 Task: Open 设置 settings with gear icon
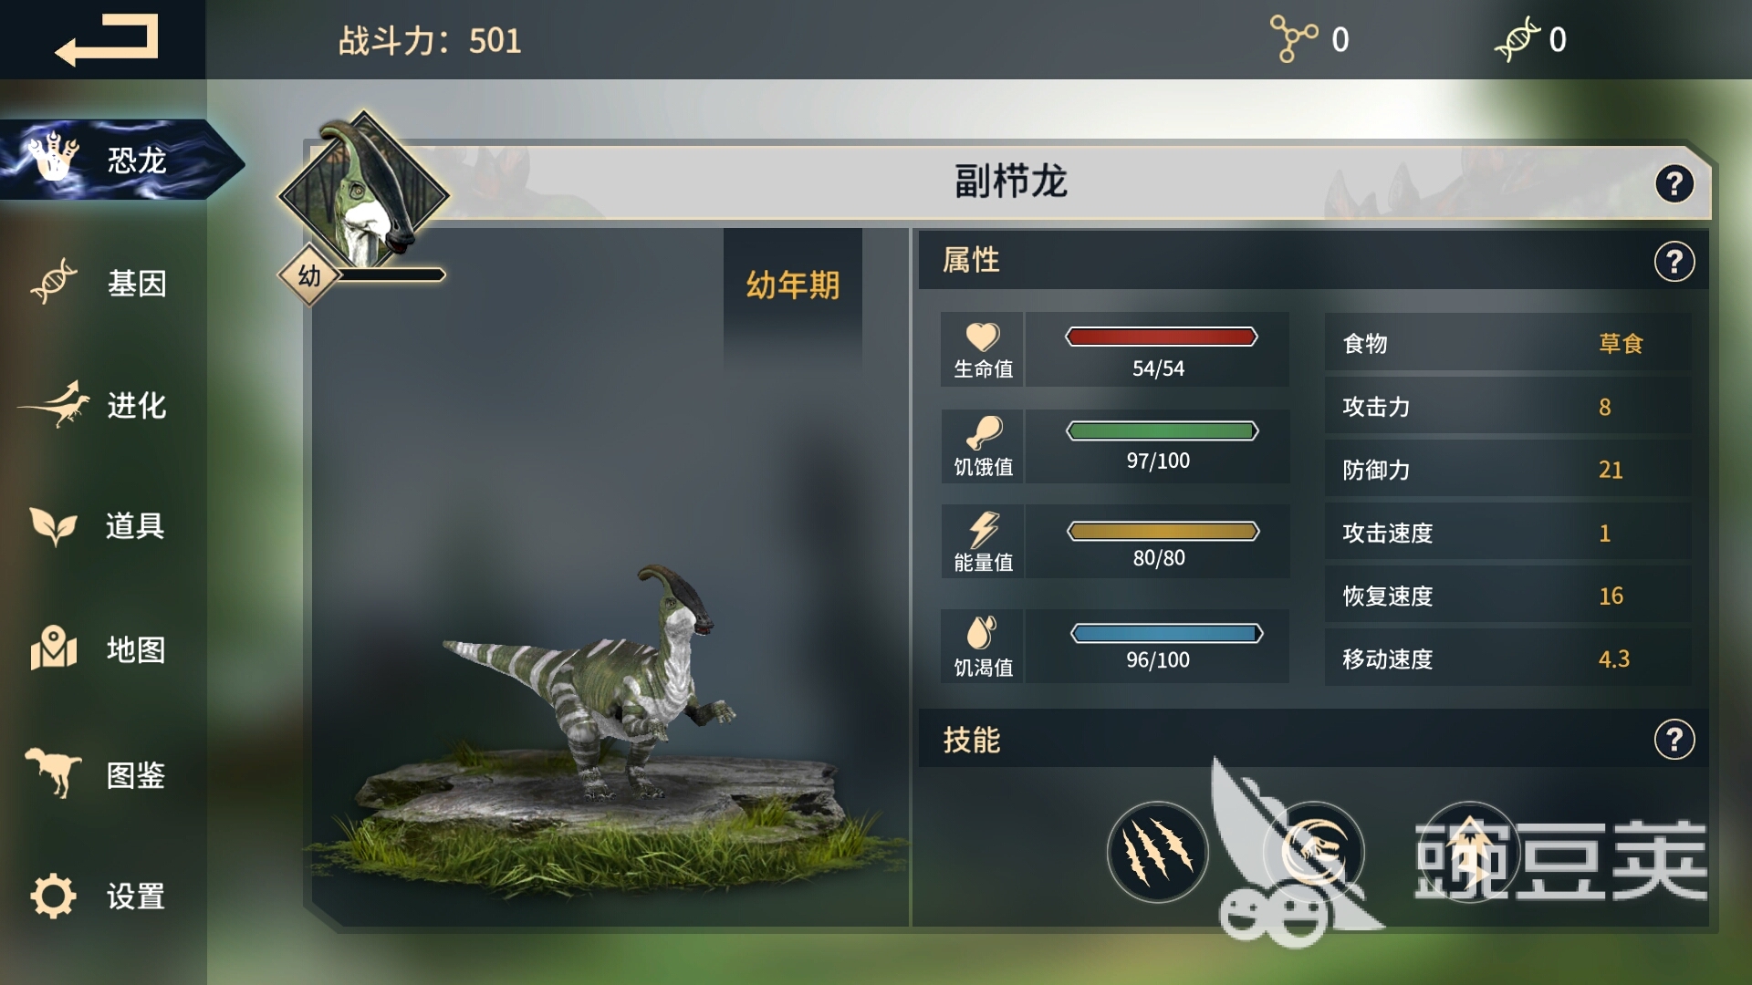[99, 896]
